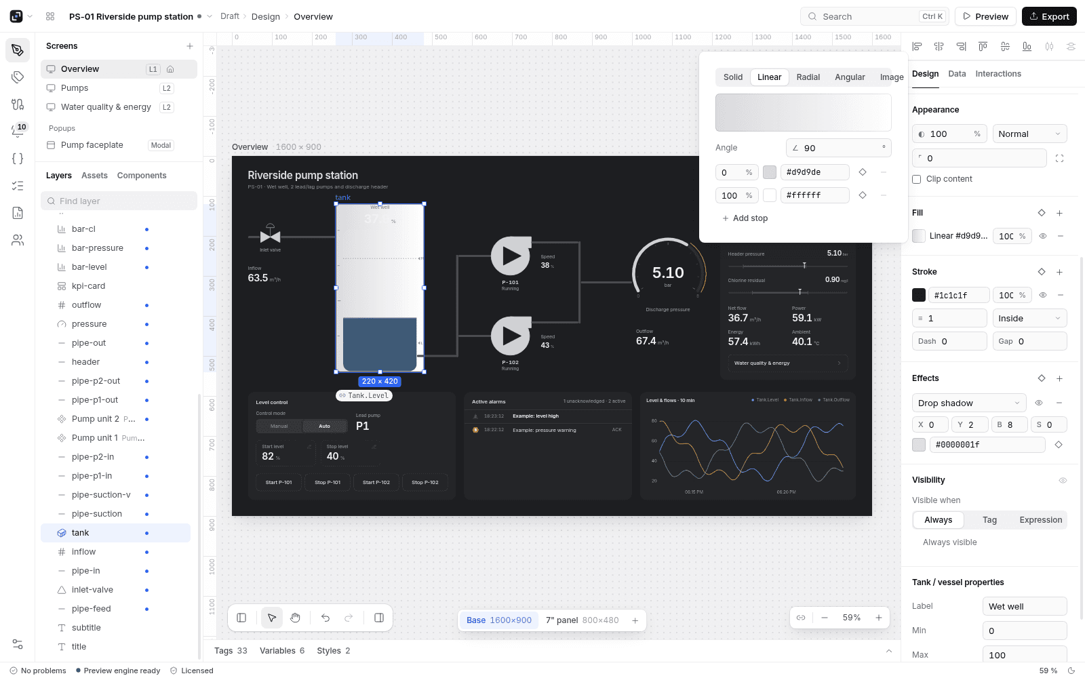Click align right icon

(x=961, y=46)
